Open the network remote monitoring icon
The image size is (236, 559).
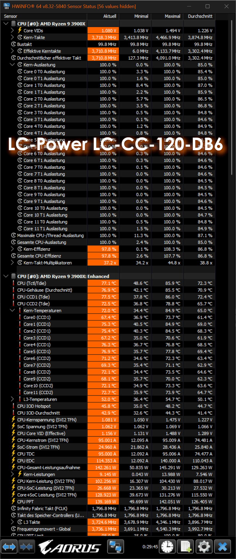116,546
